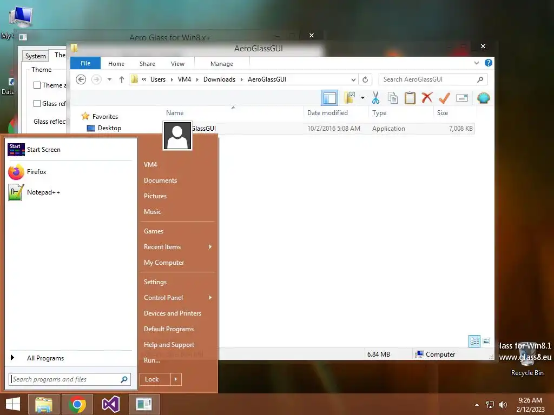Click the Windows Start button on taskbar
554x415 pixels.
(x=13, y=404)
